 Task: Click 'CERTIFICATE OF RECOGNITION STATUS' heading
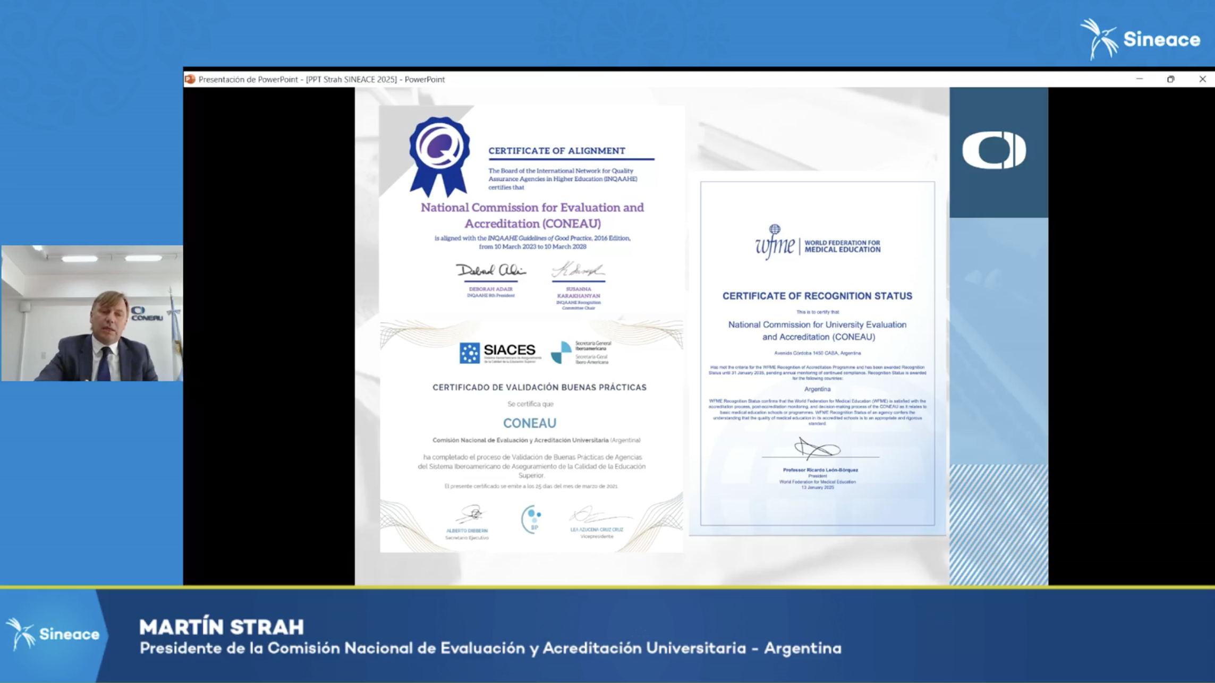tap(817, 296)
